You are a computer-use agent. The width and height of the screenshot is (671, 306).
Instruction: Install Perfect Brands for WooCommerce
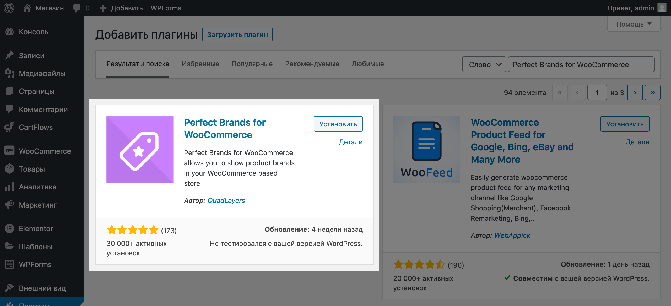338,124
